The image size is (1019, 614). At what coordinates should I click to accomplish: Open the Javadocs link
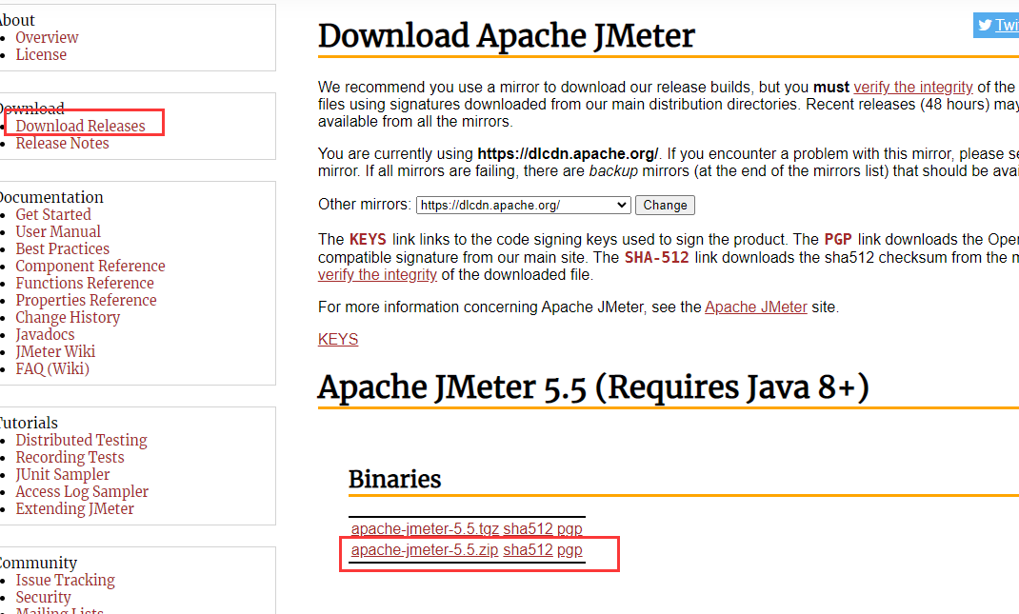coord(45,335)
